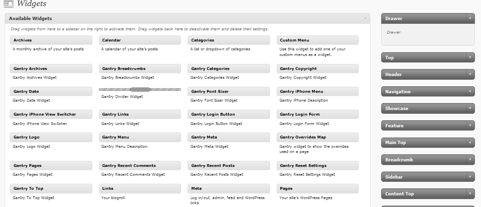This screenshot has width=481, height=207.
Task: Pick the Gantry Breadcrumbs widget
Action: point(140,69)
